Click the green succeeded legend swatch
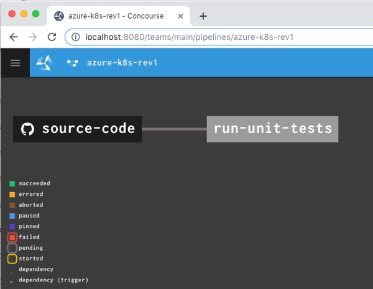373x289 pixels. pos(12,184)
